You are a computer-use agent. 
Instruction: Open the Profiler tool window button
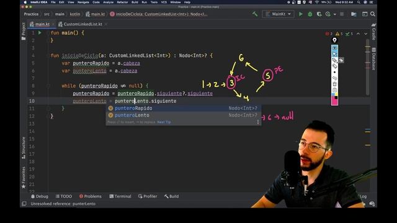[x=148, y=196]
